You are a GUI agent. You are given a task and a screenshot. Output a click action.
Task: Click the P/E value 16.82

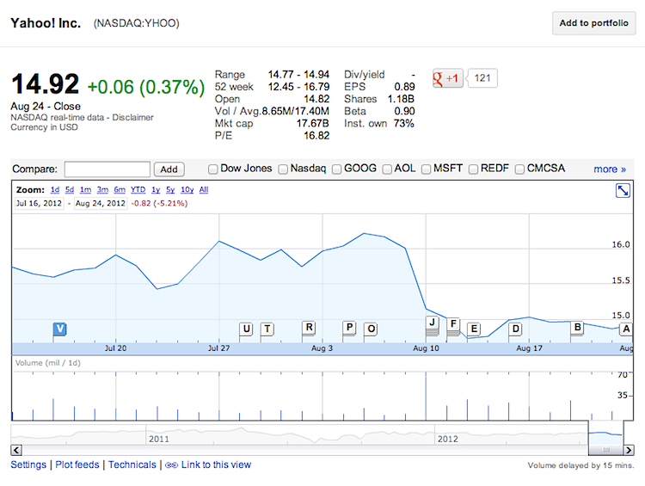[316, 135]
